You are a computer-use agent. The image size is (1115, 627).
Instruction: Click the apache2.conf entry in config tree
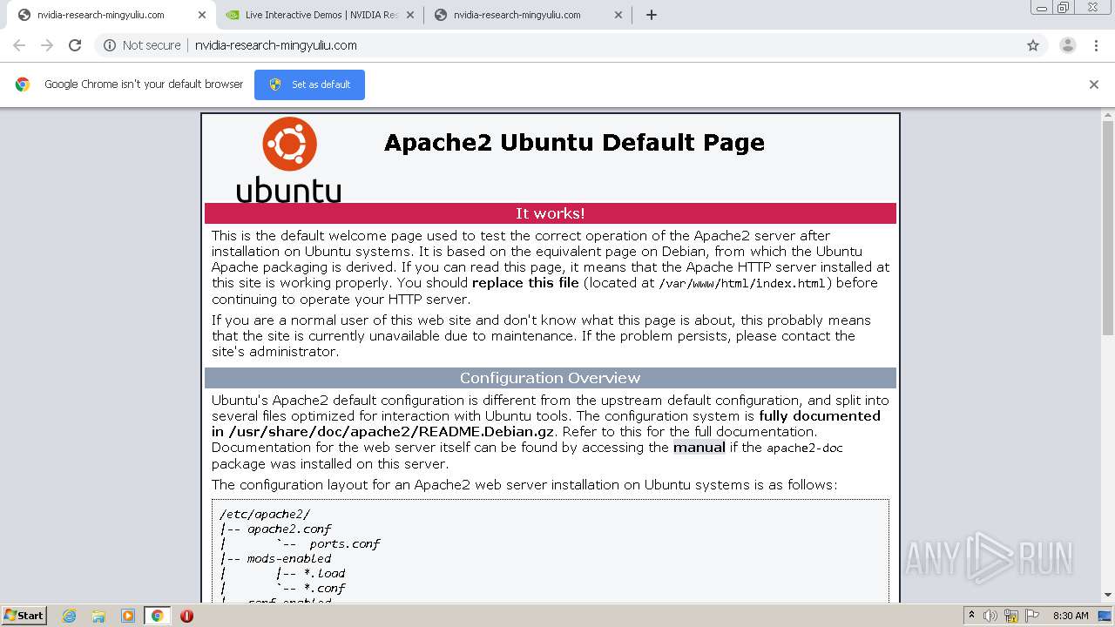[289, 529]
